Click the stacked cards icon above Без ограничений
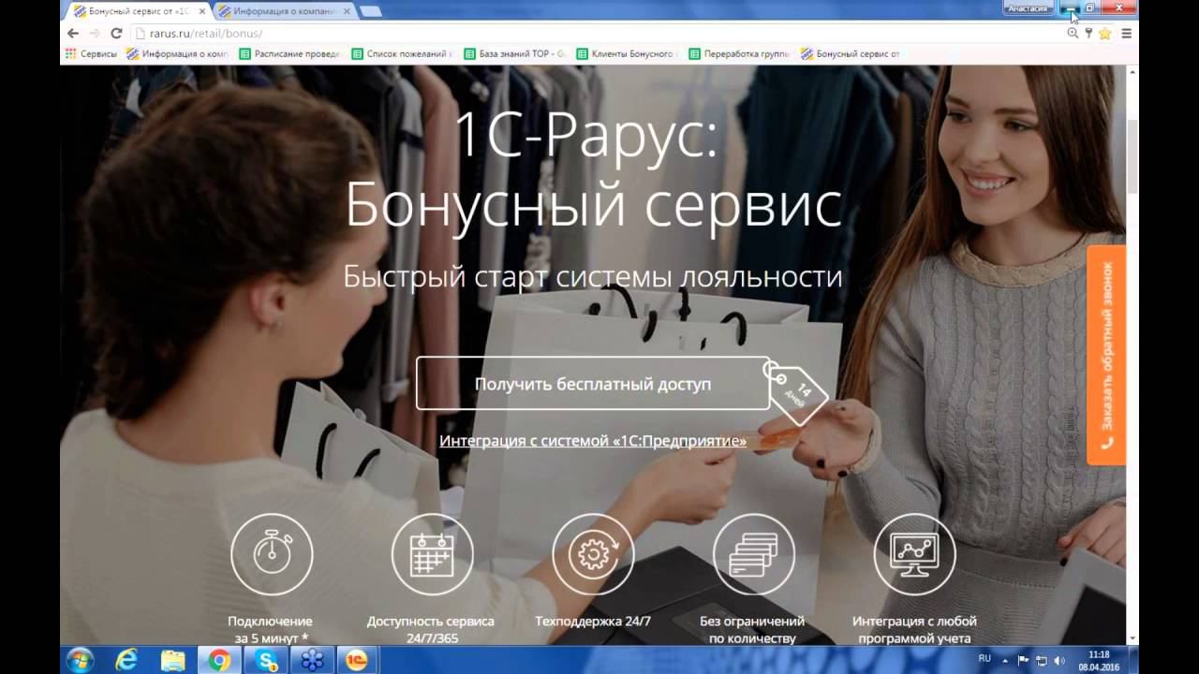This screenshot has width=1199, height=674. (754, 554)
